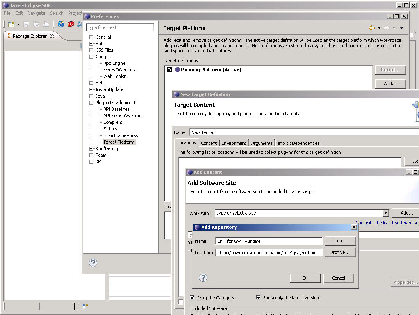Screen dimensions: 419x315
Task: Expand the Java preferences node
Action: 91,96
